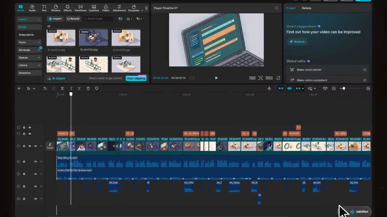Toggle visibility eye of top text track
This screenshot has width=387, height=217.
(x=30, y=127)
